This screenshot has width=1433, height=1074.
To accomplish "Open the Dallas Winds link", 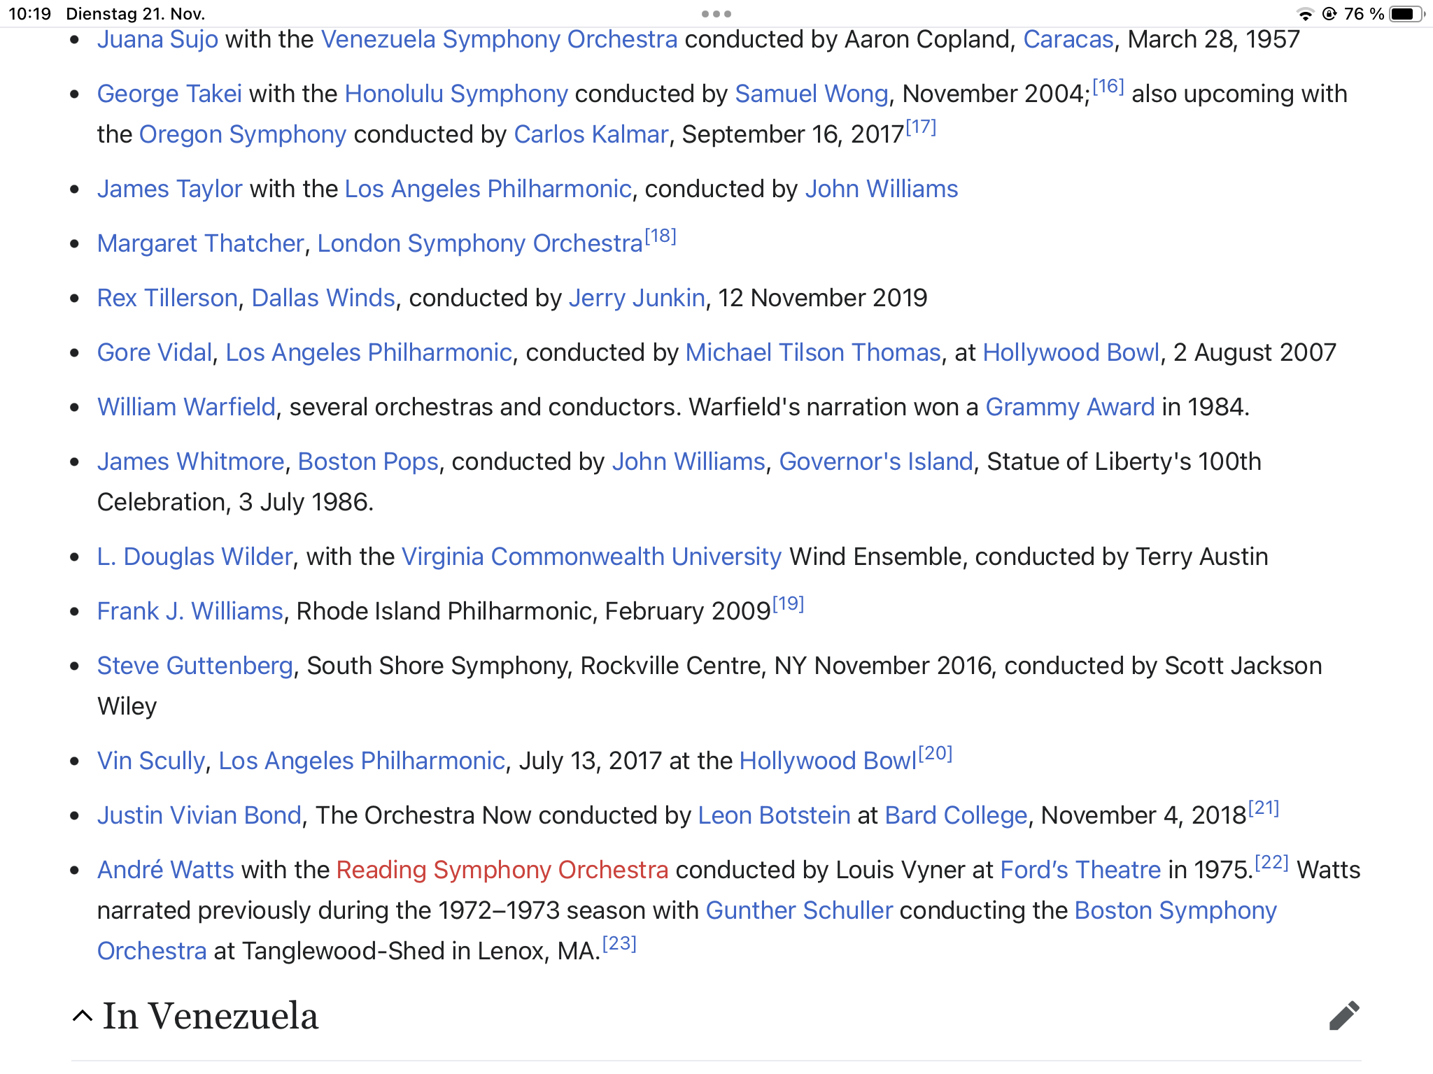I will coord(323,298).
